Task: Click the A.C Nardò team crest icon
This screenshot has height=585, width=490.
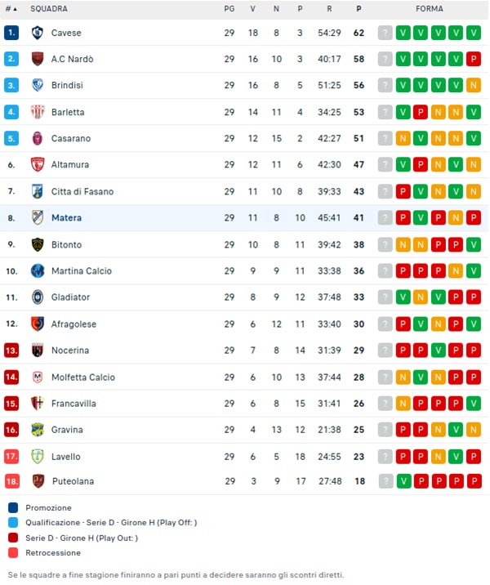Action: [x=38, y=59]
